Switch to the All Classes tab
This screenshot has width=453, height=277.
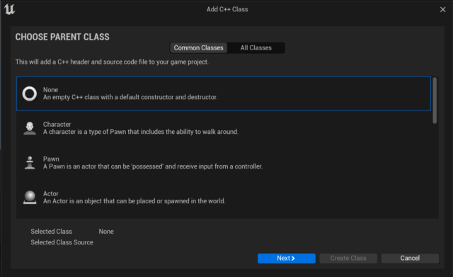[256, 48]
